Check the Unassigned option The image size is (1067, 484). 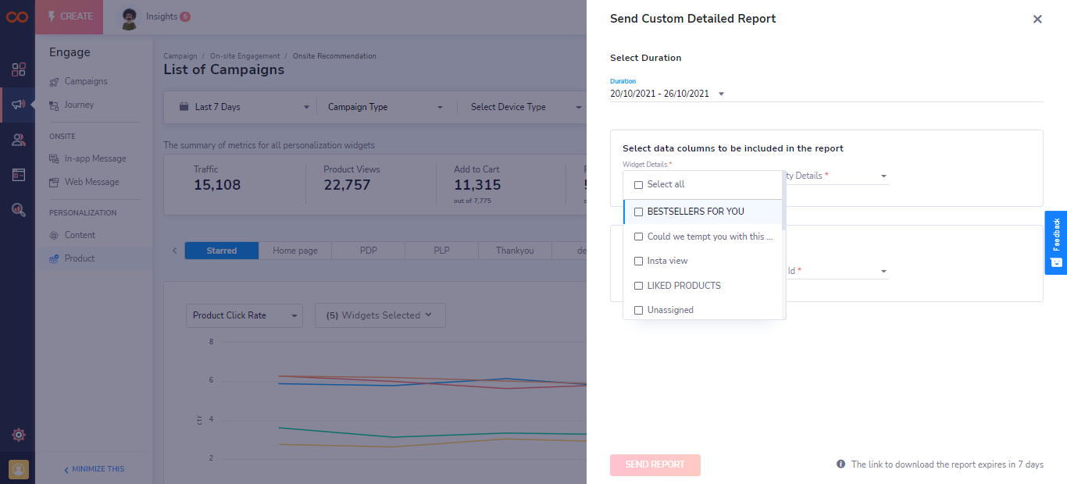coord(638,311)
